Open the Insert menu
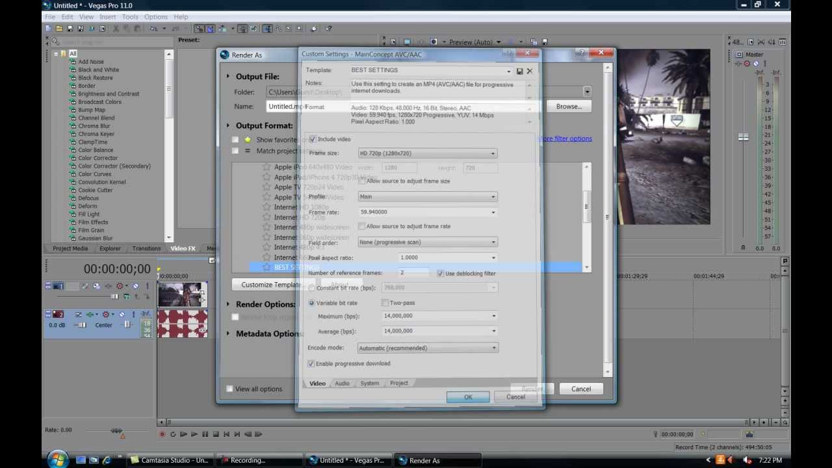Viewport: 832px width, 468px height. (x=108, y=17)
